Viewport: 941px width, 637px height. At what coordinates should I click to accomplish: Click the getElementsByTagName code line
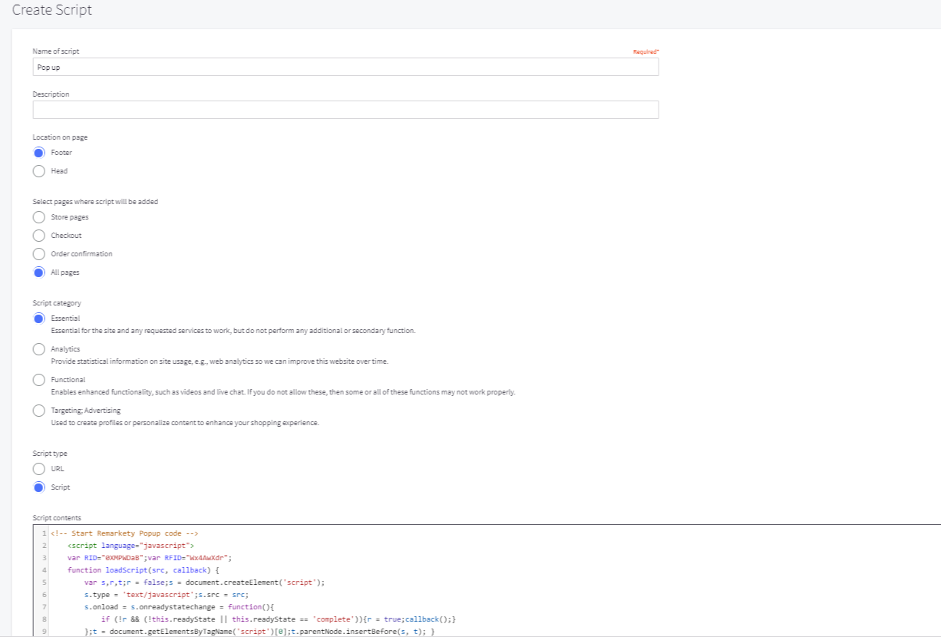259,631
